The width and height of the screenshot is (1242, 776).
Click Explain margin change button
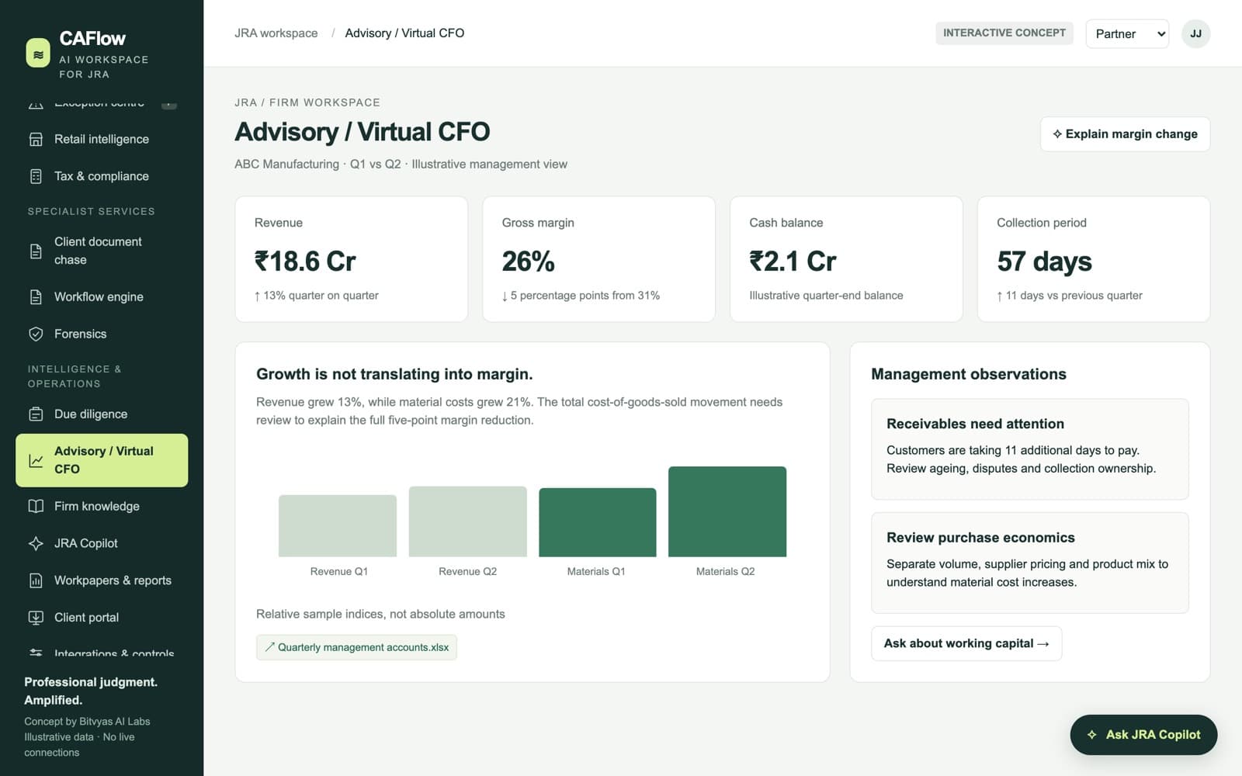point(1125,134)
